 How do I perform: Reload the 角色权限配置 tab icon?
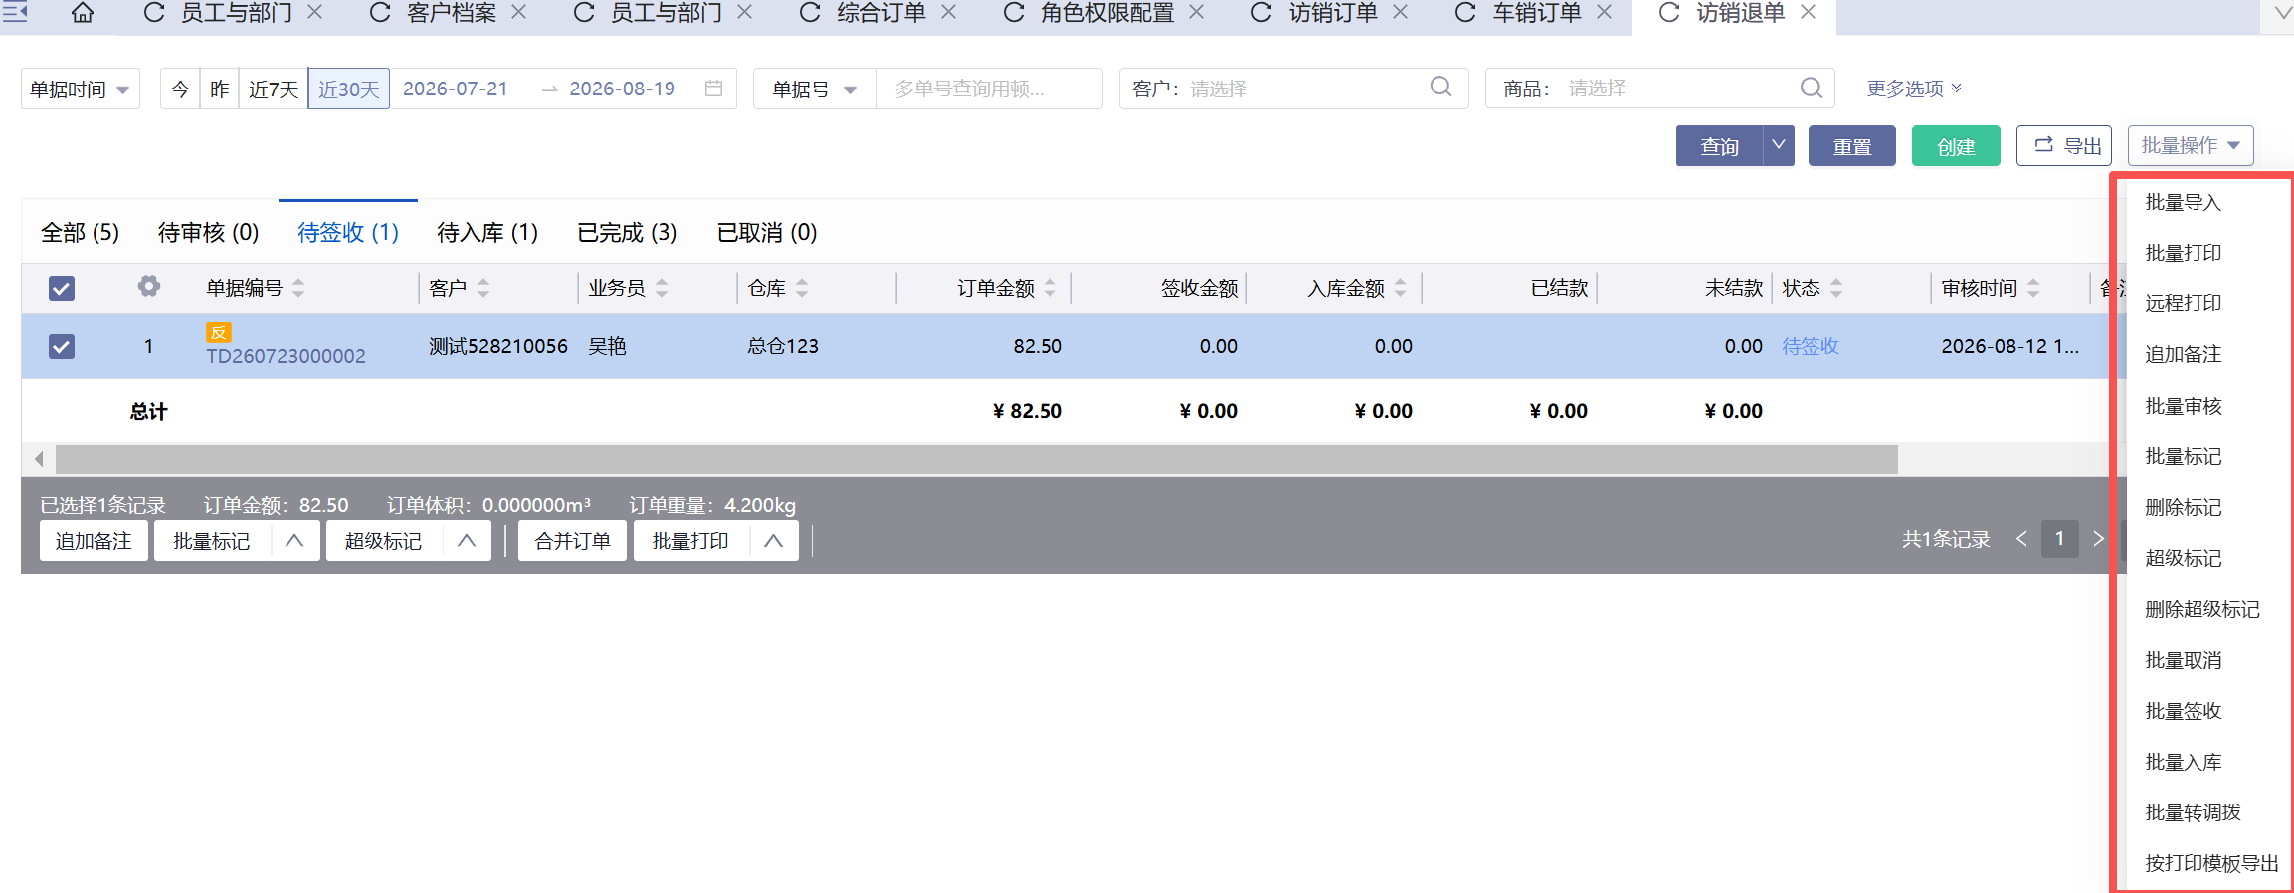click(x=1013, y=13)
